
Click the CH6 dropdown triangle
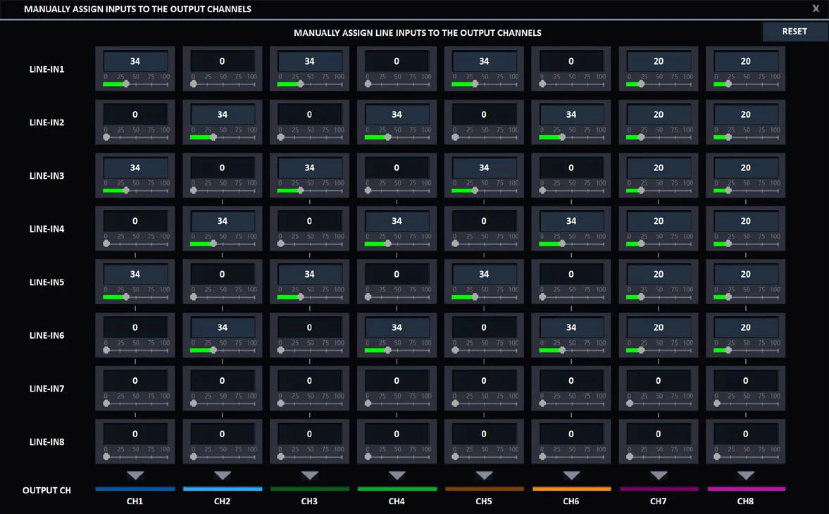click(x=571, y=476)
